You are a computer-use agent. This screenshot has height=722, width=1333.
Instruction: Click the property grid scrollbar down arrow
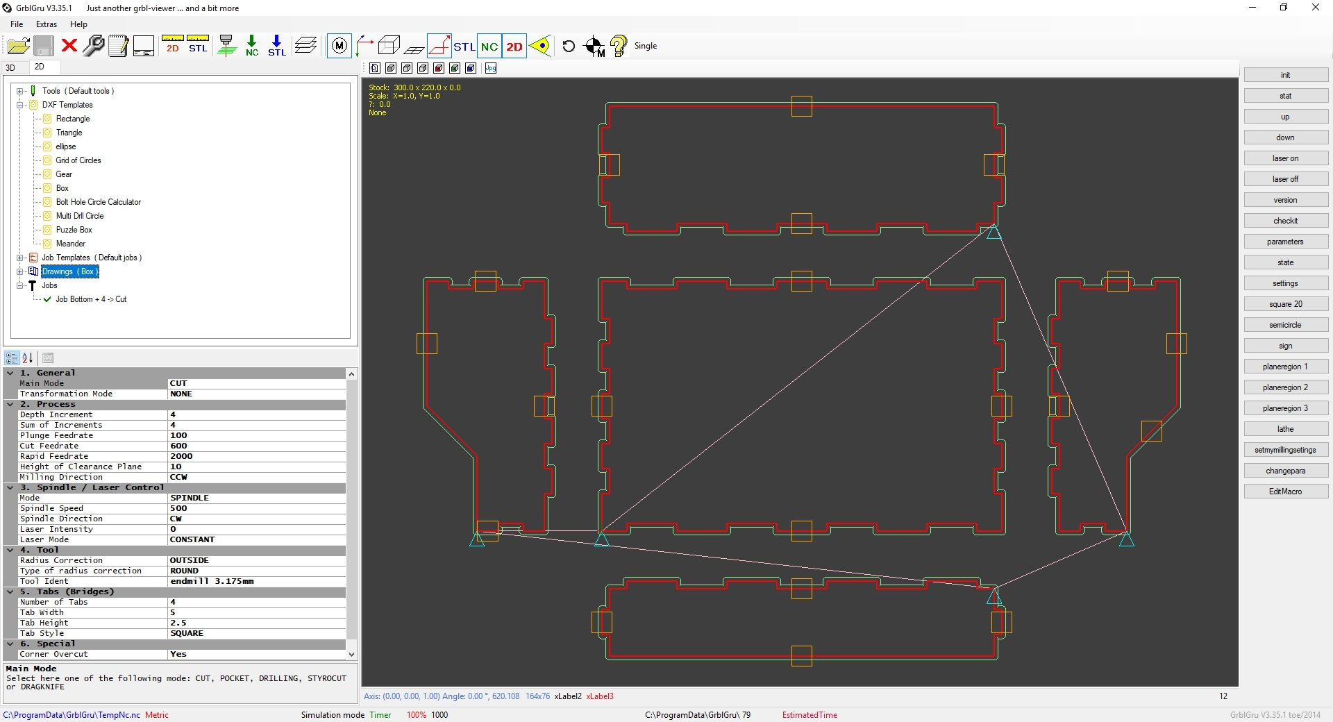351,654
